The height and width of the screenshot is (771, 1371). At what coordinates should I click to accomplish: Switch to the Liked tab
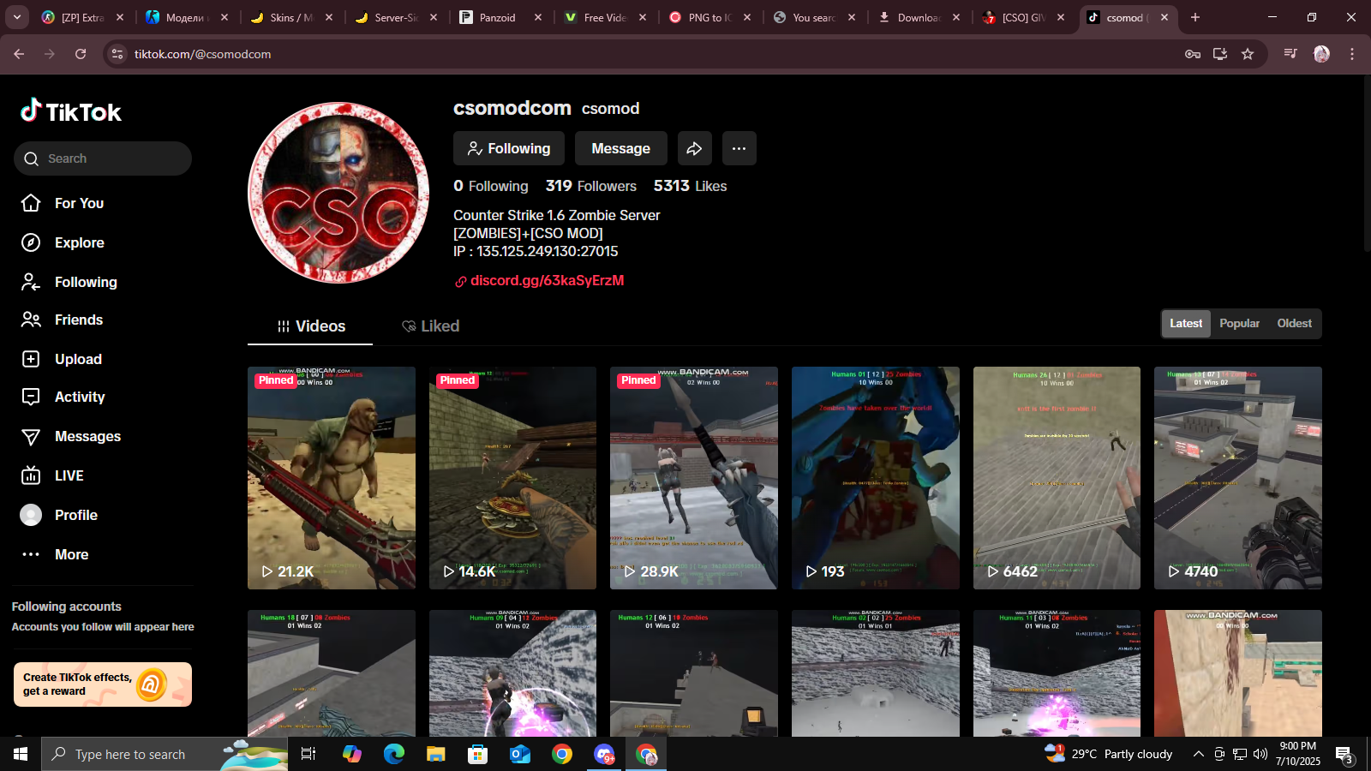point(431,326)
